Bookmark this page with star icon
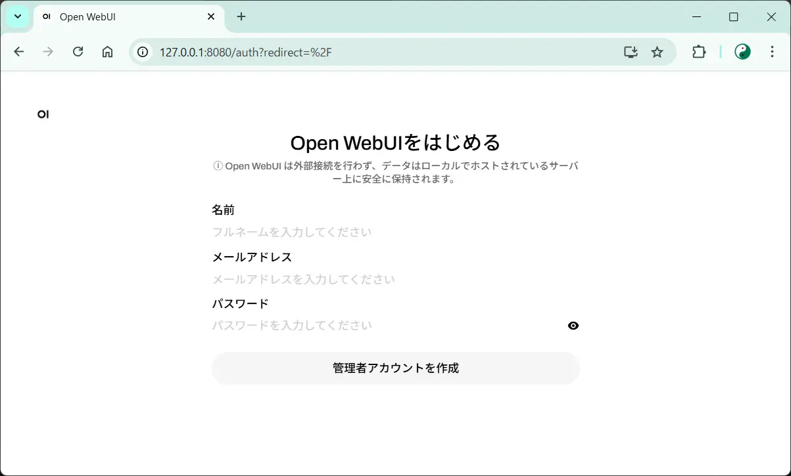This screenshot has width=791, height=476. coord(657,52)
